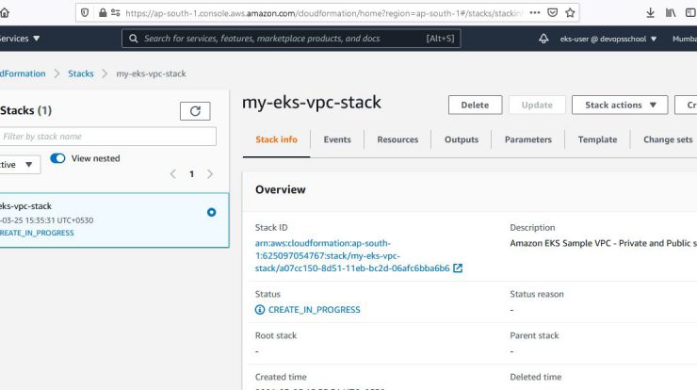Open Firefox library icon
The image size is (697, 390).
point(671,13)
